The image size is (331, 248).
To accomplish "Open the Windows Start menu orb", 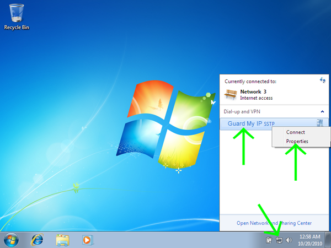I will (x=11, y=240).
